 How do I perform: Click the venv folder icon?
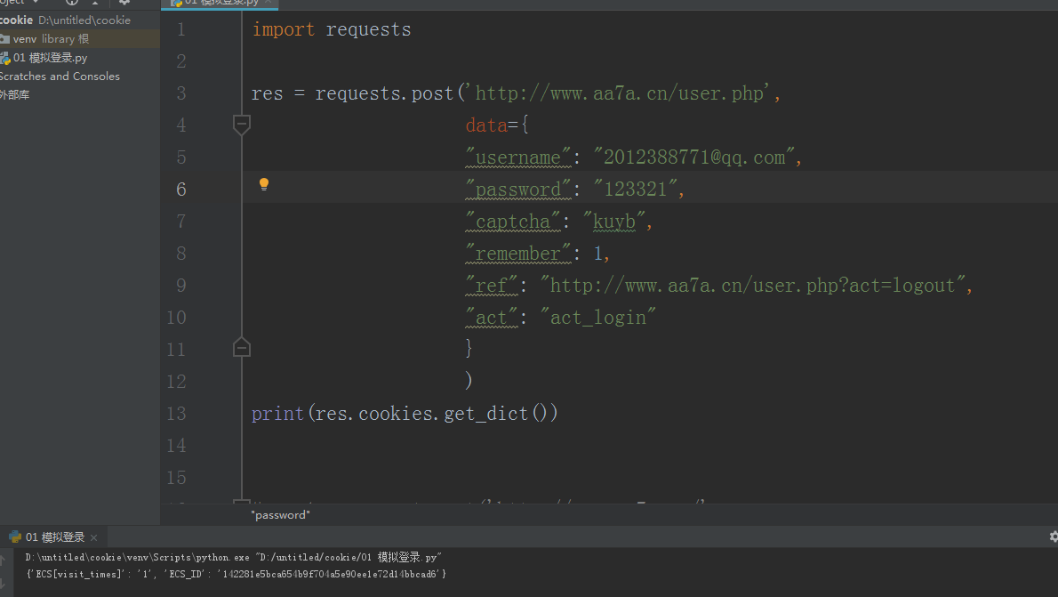coord(4,39)
